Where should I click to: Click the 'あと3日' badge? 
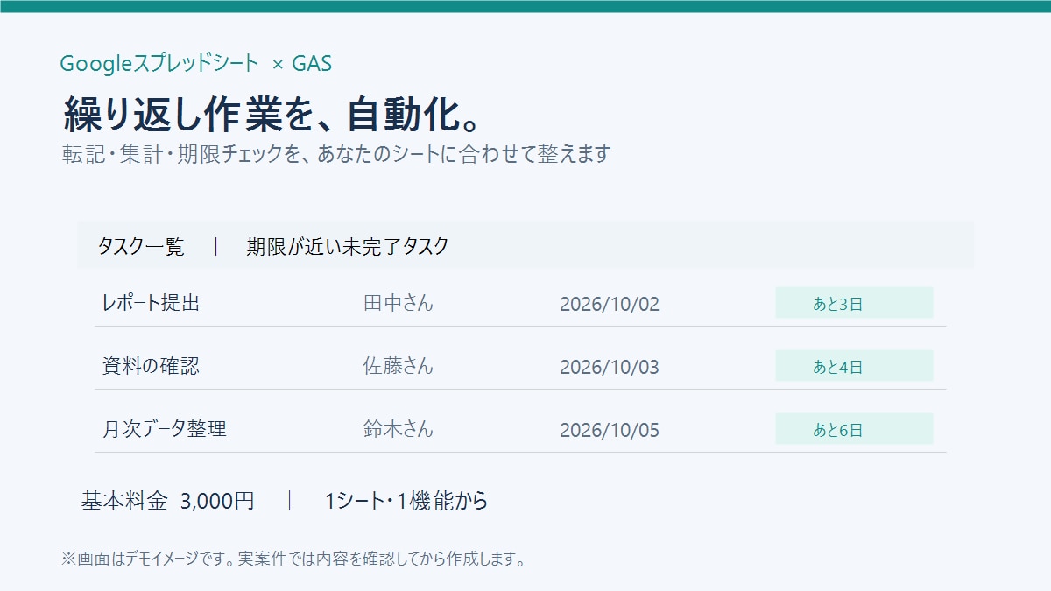[854, 303]
